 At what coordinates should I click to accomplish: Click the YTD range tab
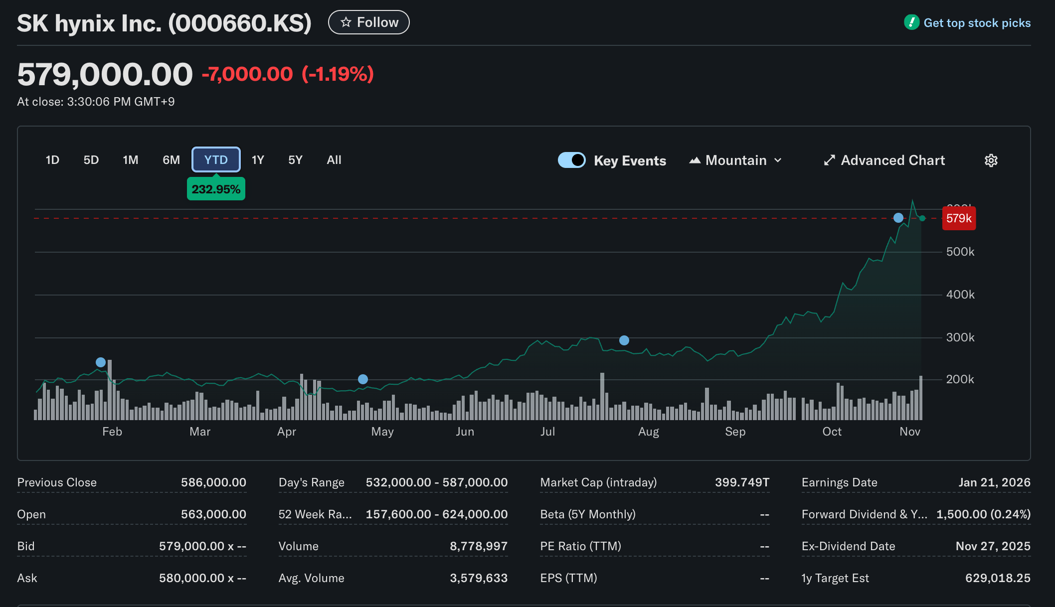pyautogui.click(x=216, y=160)
